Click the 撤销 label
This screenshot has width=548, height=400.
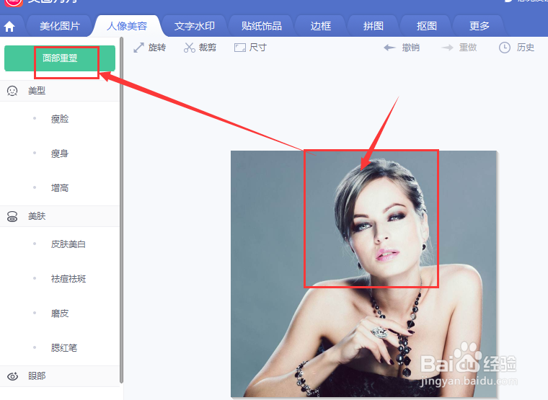pyautogui.click(x=411, y=48)
